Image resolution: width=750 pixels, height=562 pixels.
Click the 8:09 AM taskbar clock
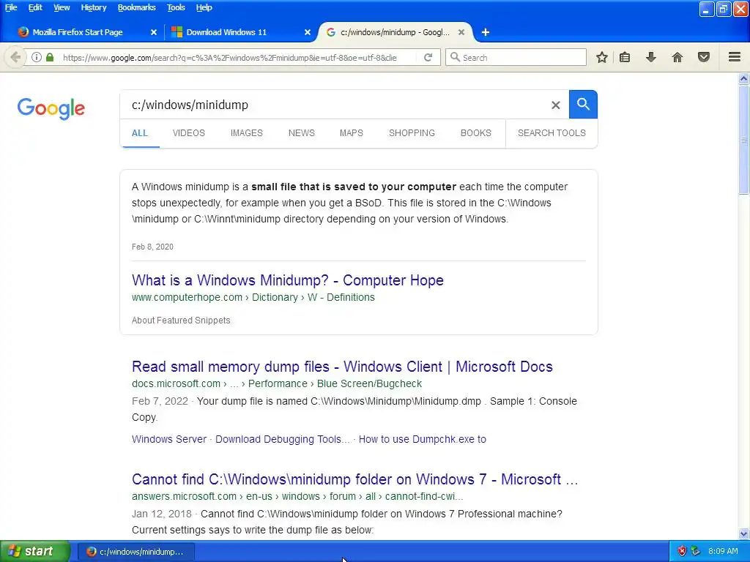(723, 551)
